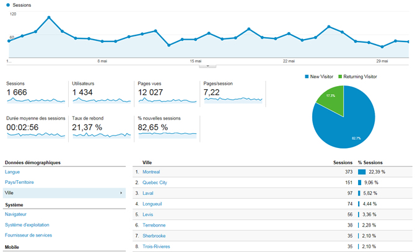This screenshot has height=252, width=415.
Task: Open the Langue demographic dimension
Action: point(13,172)
